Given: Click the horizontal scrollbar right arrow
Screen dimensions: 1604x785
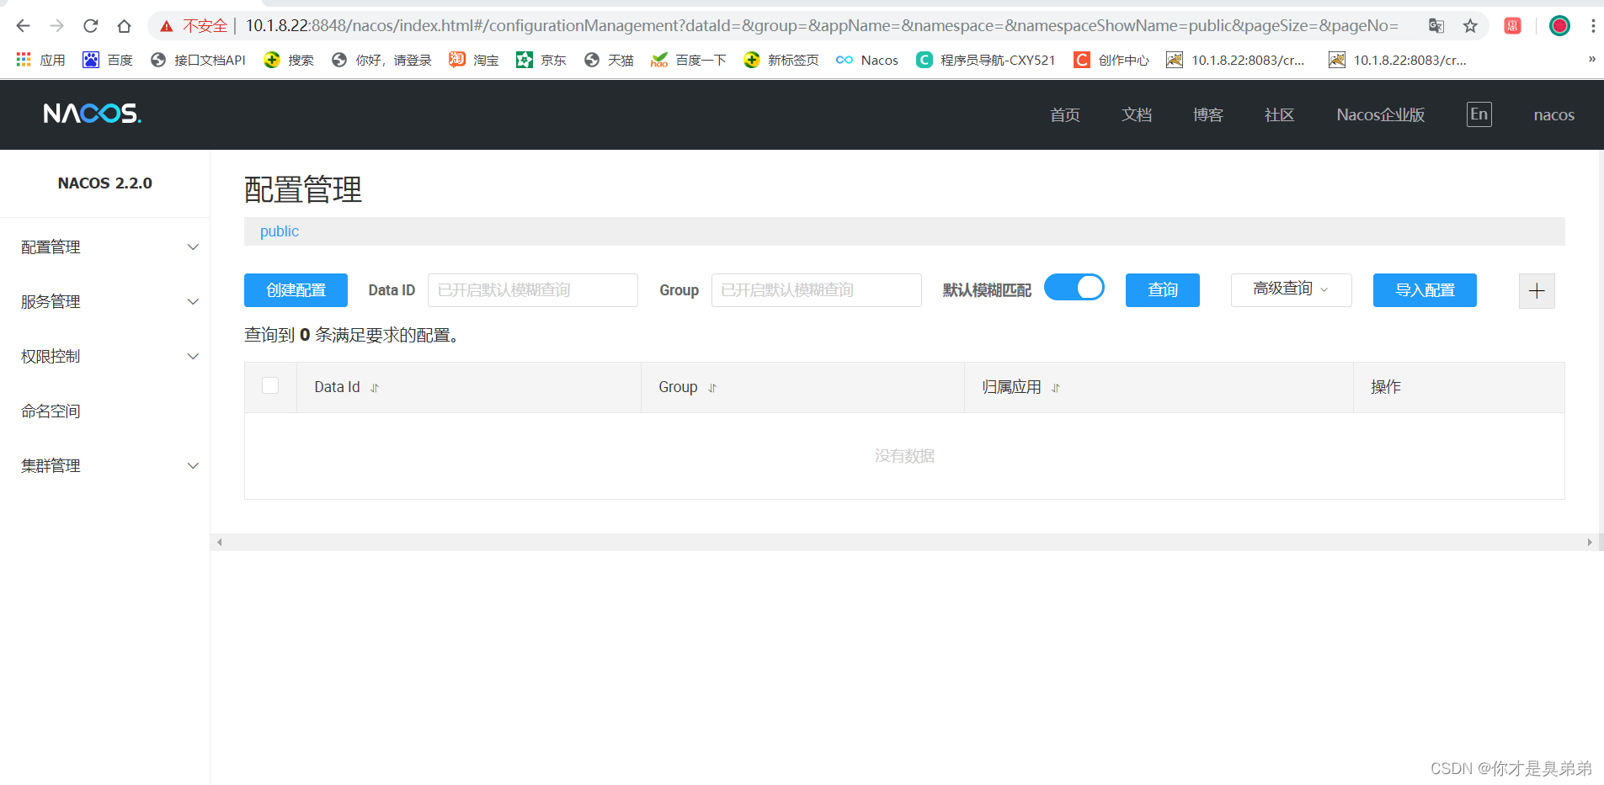Looking at the screenshot, I should [x=1590, y=543].
